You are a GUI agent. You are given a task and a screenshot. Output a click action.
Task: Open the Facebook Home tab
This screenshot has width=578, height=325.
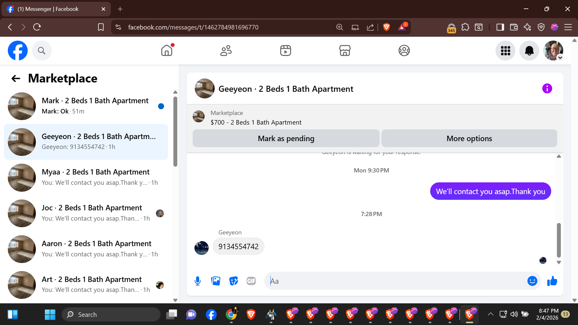click(166, 51)
